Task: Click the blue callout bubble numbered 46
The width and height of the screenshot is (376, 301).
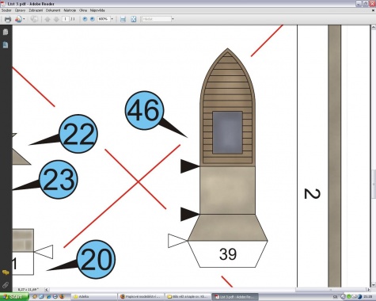Action: (x=144, y=110)
